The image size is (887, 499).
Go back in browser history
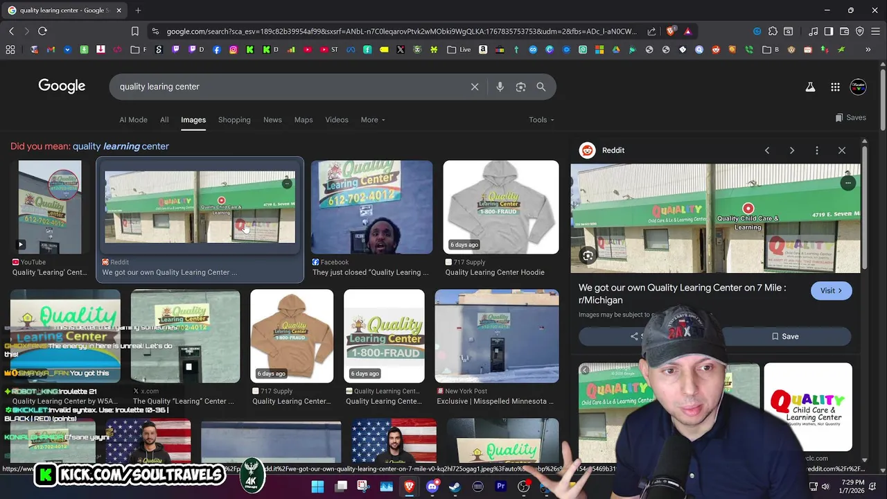11,31
